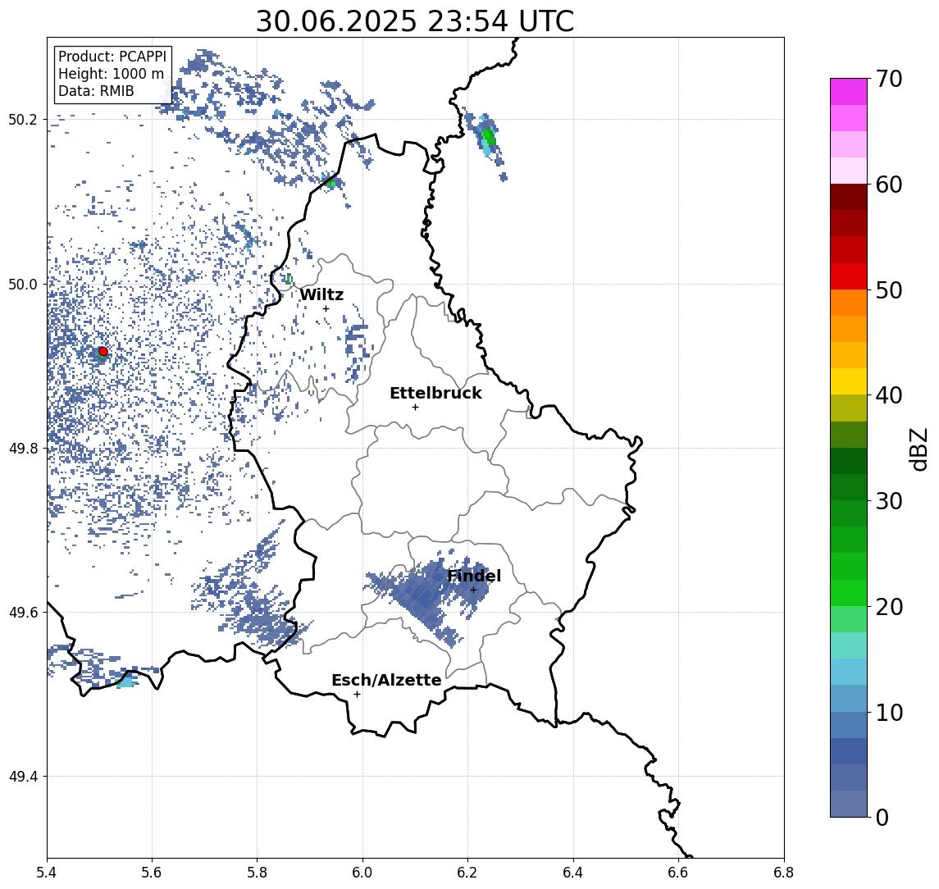The height and width of the screenshot is (889, 939).
Task: Click longitude tick label 5.6
Action: point(152,873)
